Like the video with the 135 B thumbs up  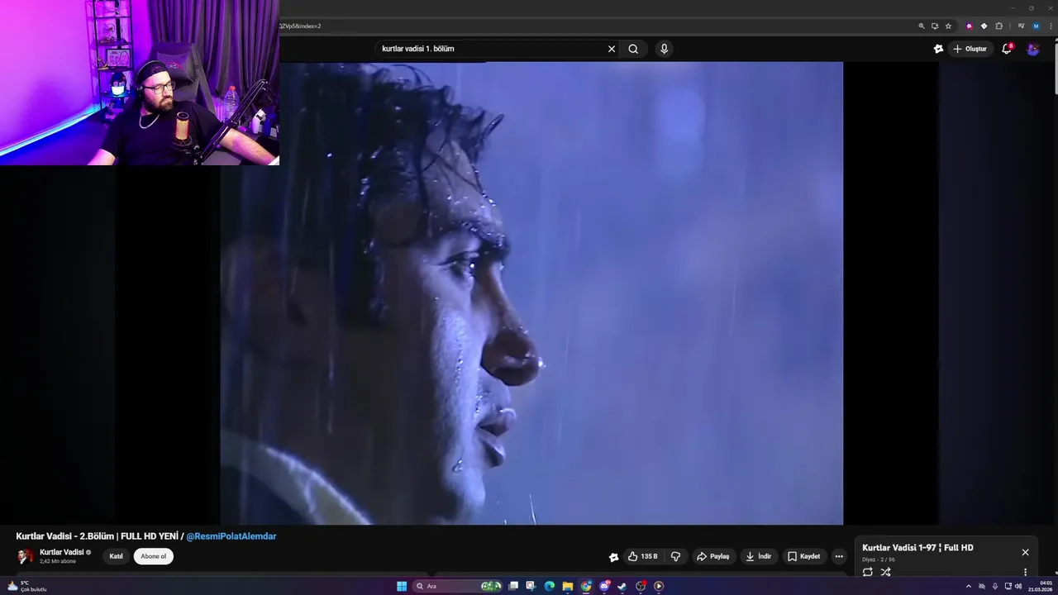[643, 556]
